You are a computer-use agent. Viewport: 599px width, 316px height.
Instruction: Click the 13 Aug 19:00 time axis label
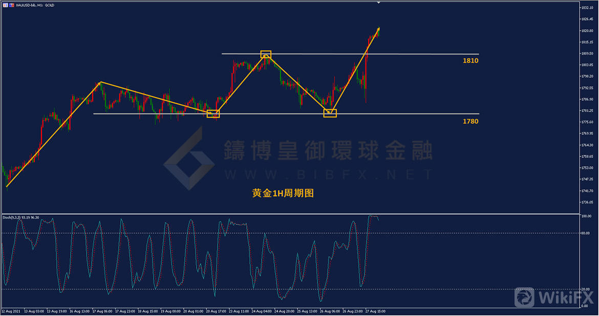pyautogui.click(x=56, y=311)
